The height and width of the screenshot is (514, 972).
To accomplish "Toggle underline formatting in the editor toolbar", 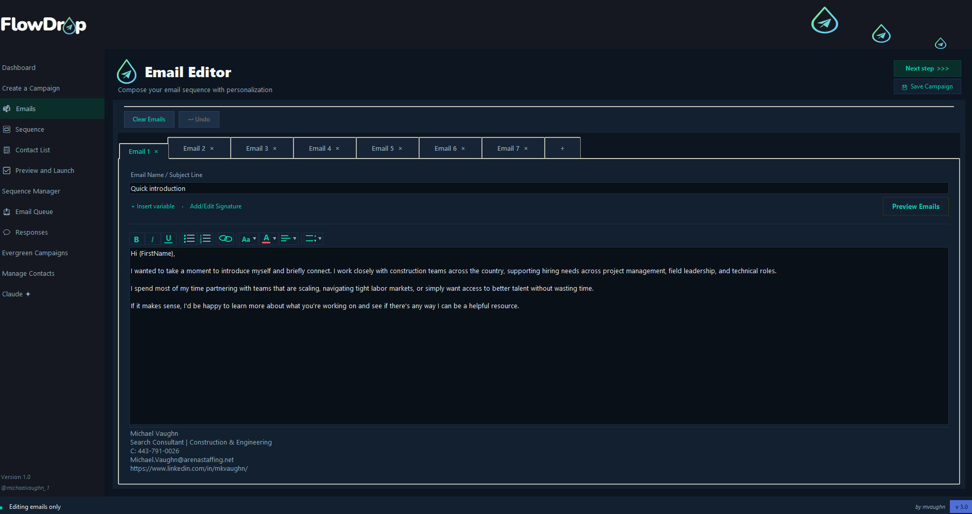I will point(168,239).
